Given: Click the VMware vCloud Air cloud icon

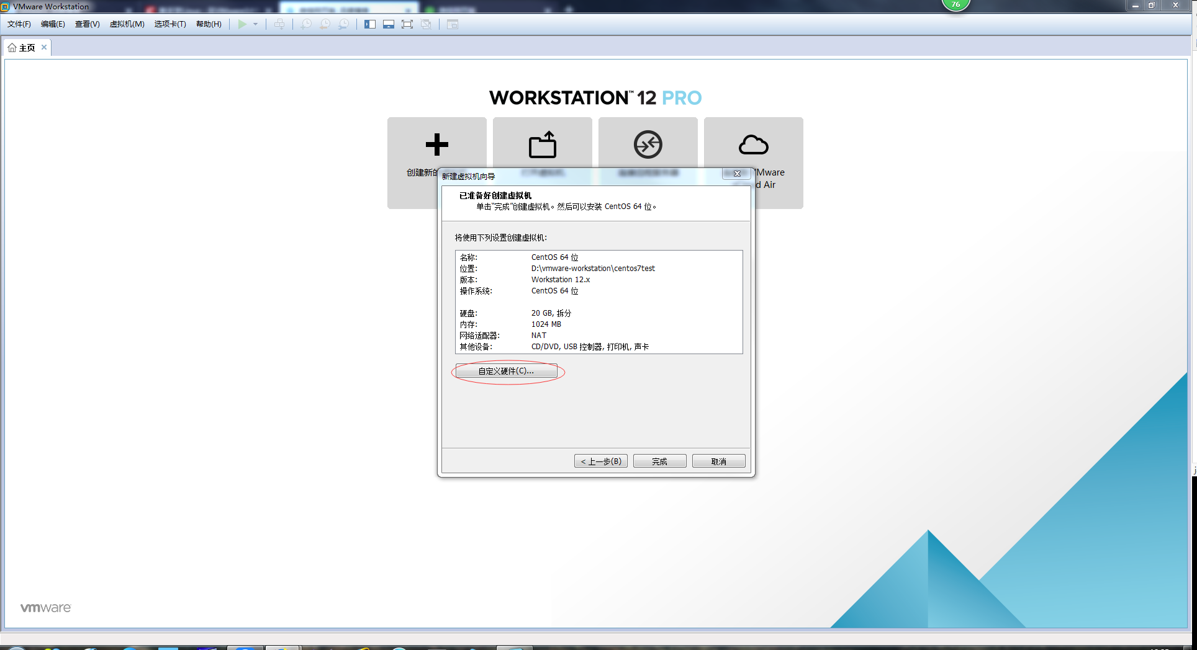Looking at the screenshot, I should pos(754,145).
